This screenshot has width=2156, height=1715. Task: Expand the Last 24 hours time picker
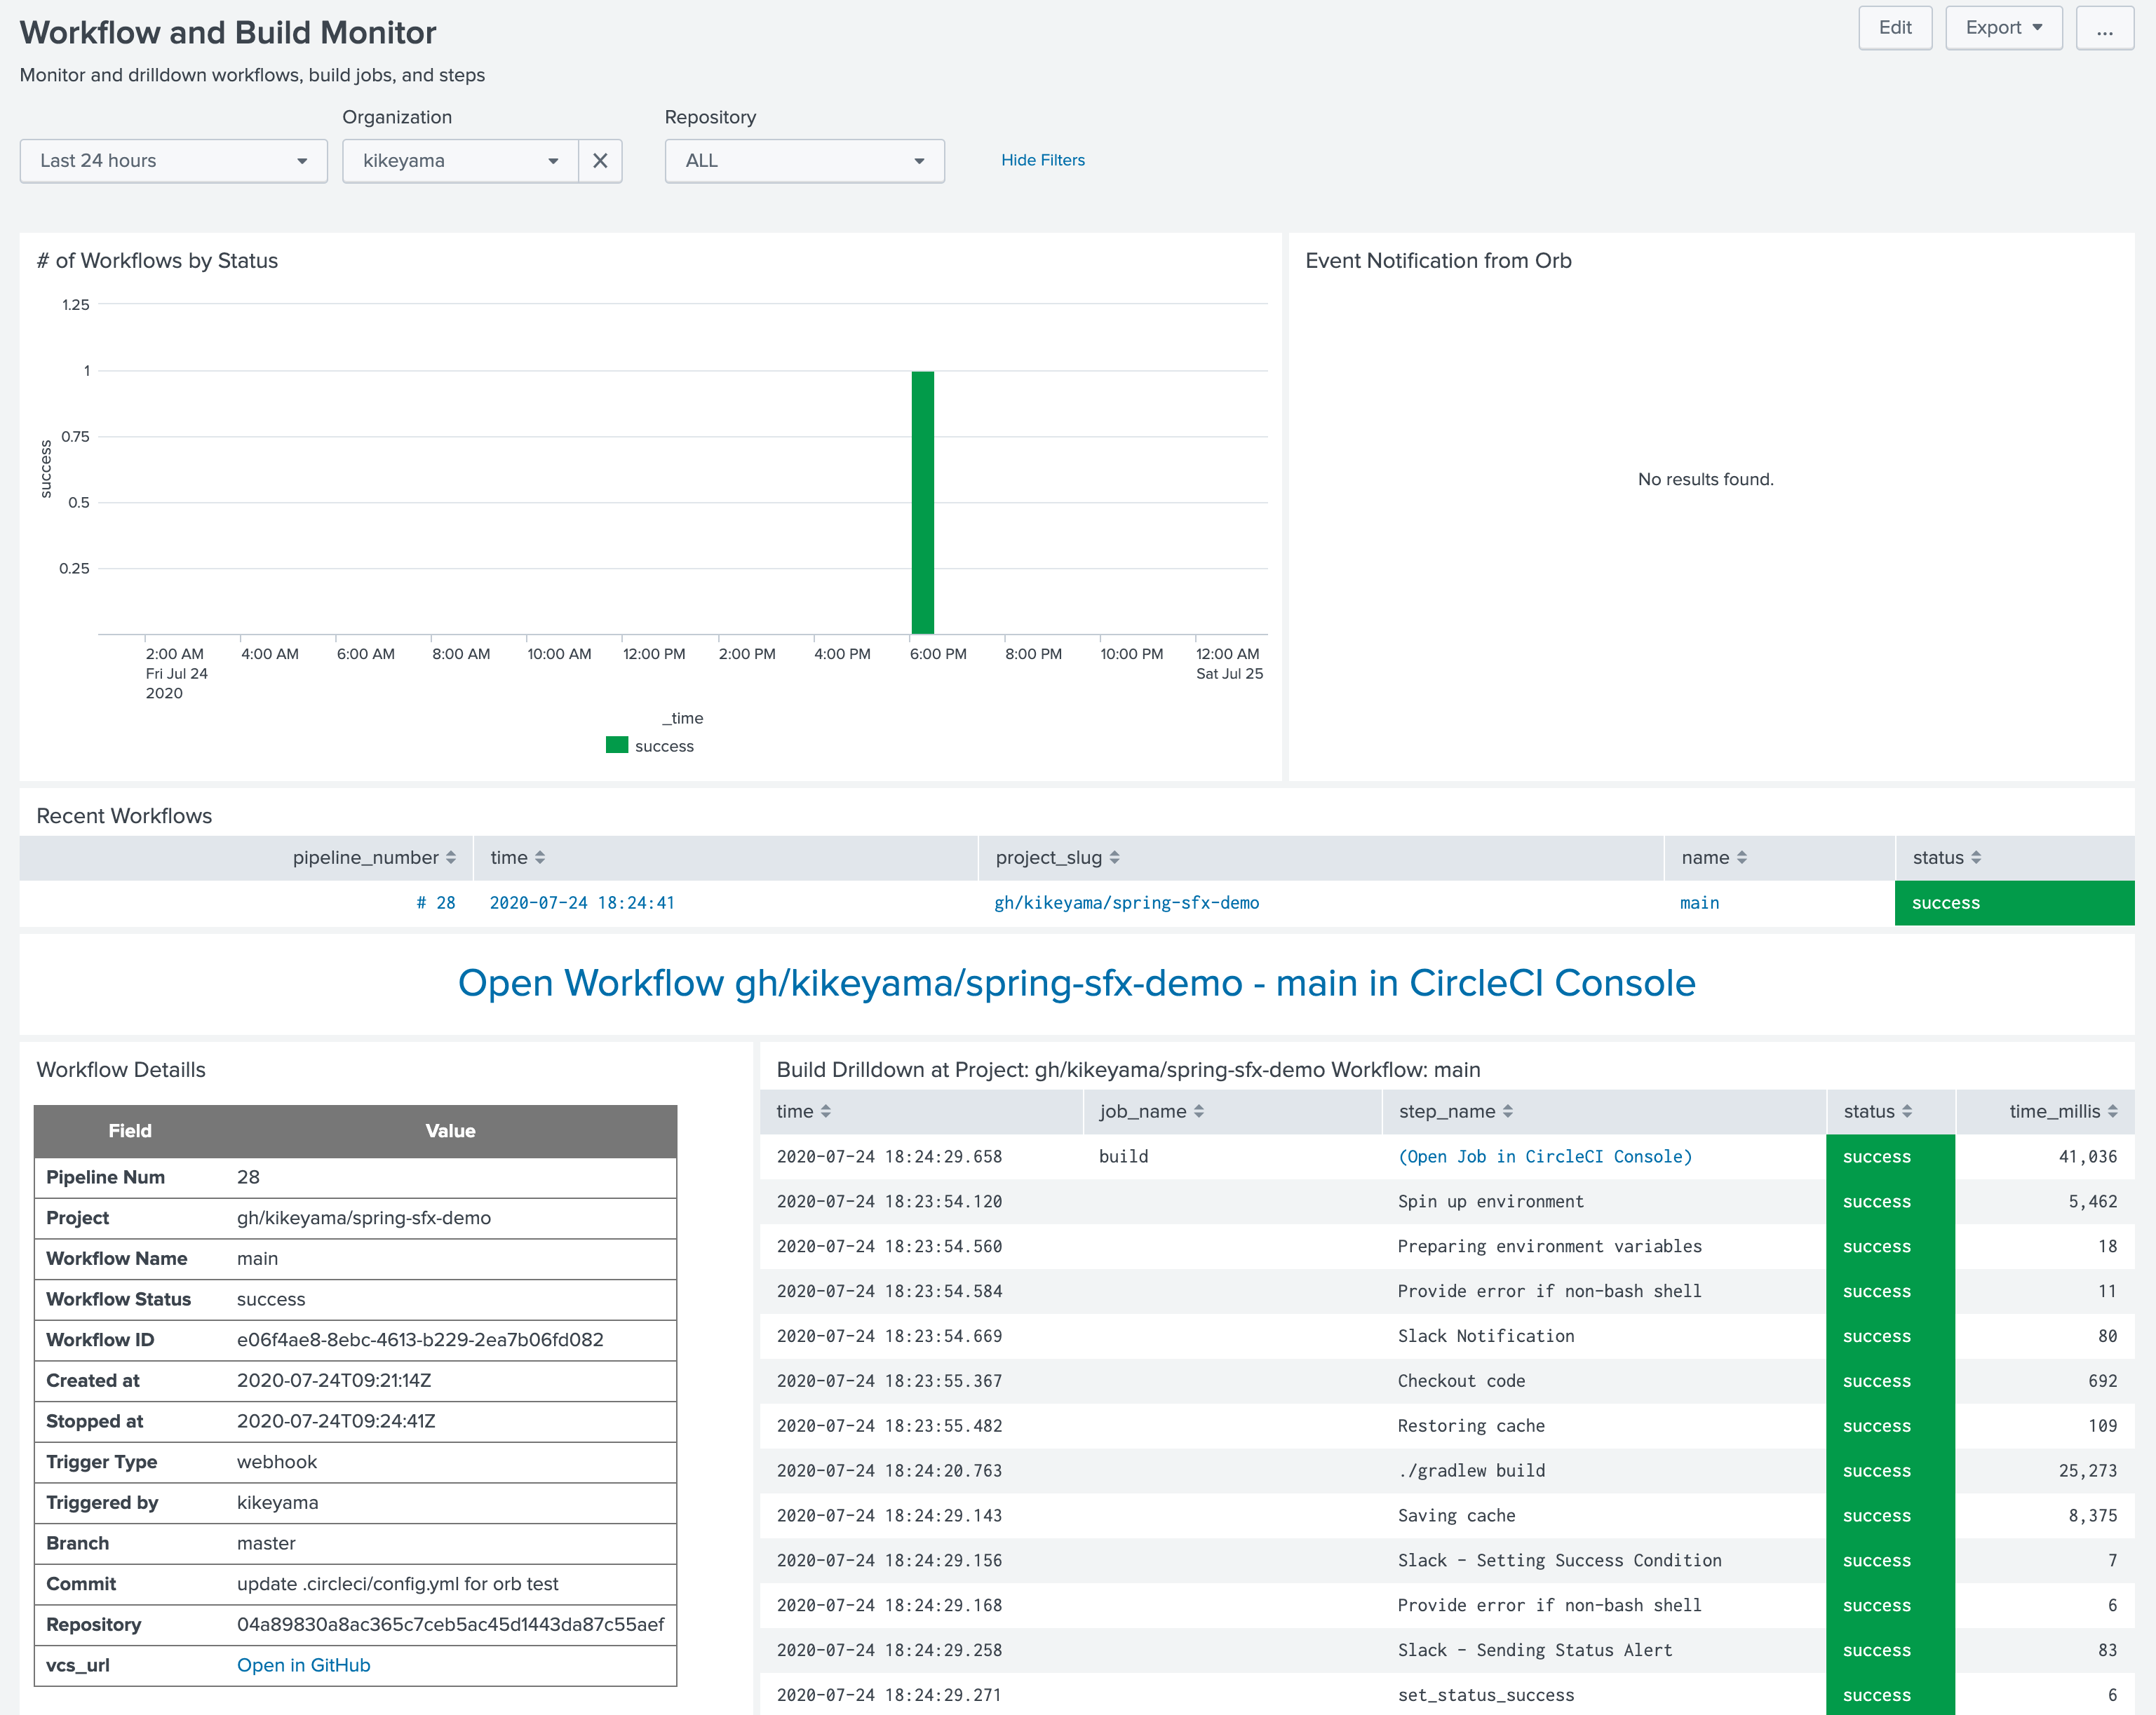pyautogui.click(x=174, y=161)
